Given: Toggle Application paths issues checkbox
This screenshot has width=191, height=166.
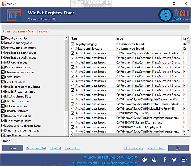Looking at the screenshot, I should coord(3,53).
